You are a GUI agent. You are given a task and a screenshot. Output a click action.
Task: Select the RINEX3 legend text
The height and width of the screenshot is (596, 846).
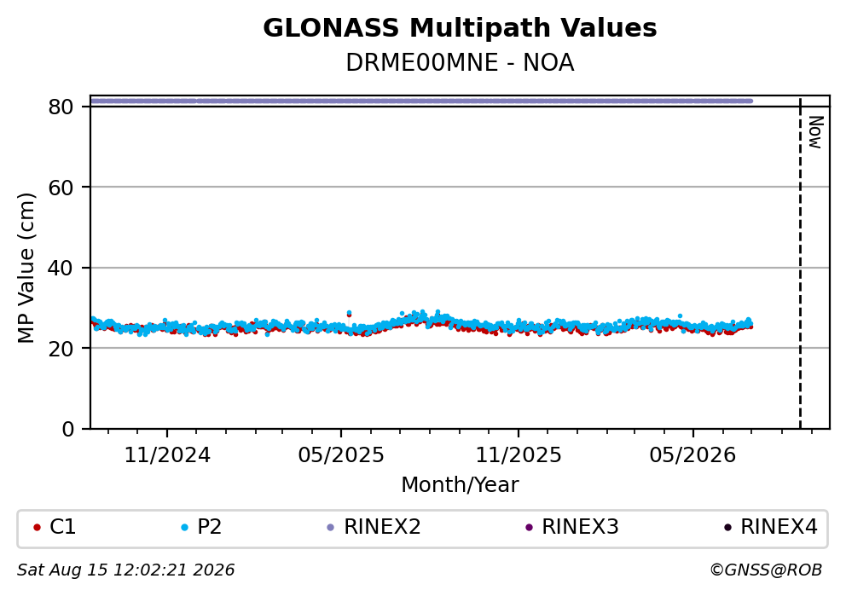[x=580, y=527]
